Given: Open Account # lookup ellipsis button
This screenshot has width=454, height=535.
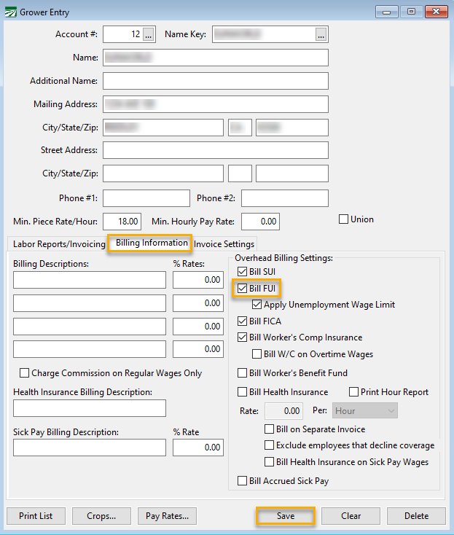Looking at the screenshot, I should 149,34.
